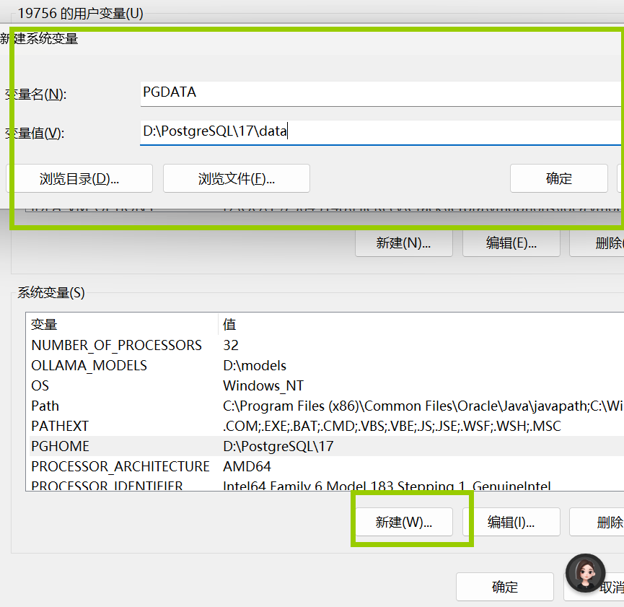Click the variable value field with data path
624x607 pixels.
(x=375, y=131)
